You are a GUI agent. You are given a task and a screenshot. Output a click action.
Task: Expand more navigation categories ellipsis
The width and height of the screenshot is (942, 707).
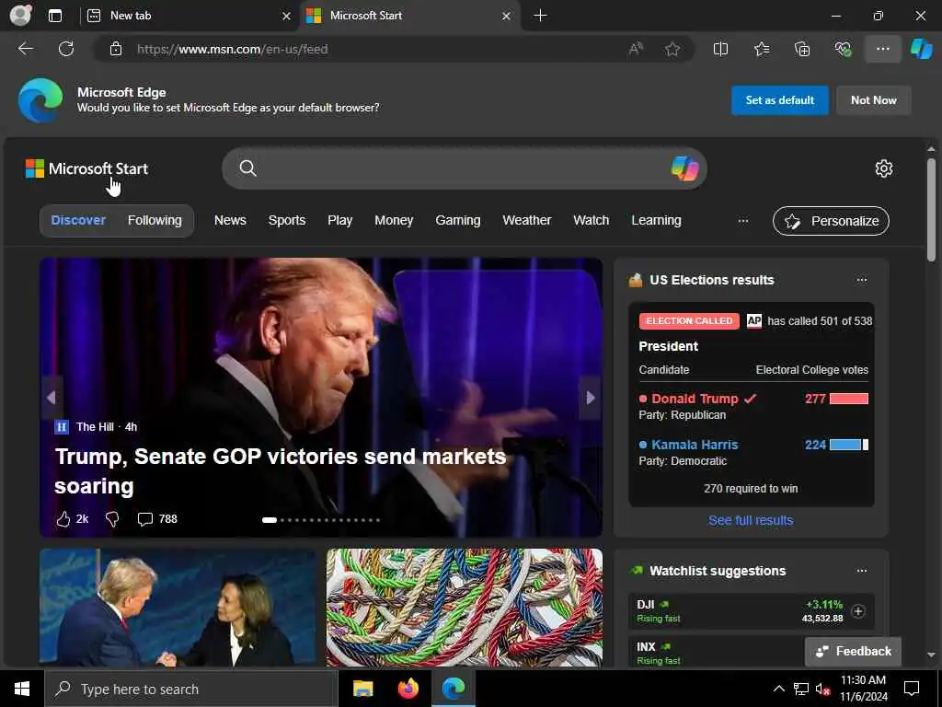(x=743, y=221)
